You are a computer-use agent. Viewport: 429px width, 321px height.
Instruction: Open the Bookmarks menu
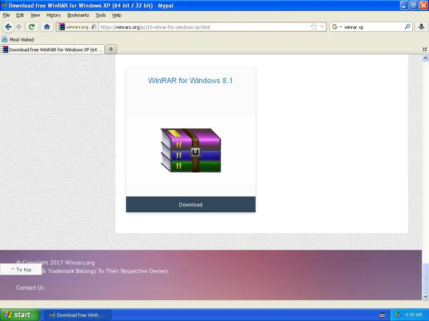[78, 15]
